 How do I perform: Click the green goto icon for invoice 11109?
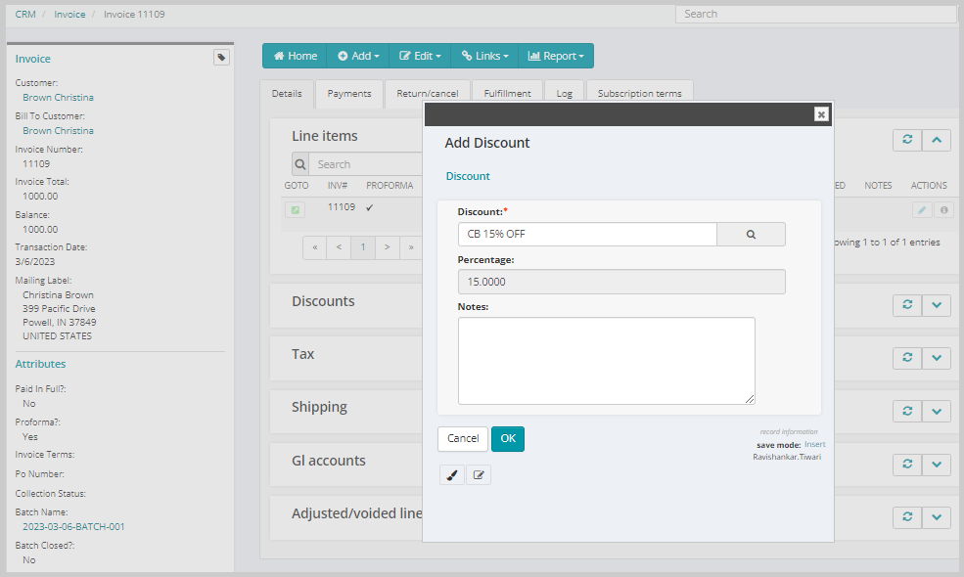tap(296, 210)
